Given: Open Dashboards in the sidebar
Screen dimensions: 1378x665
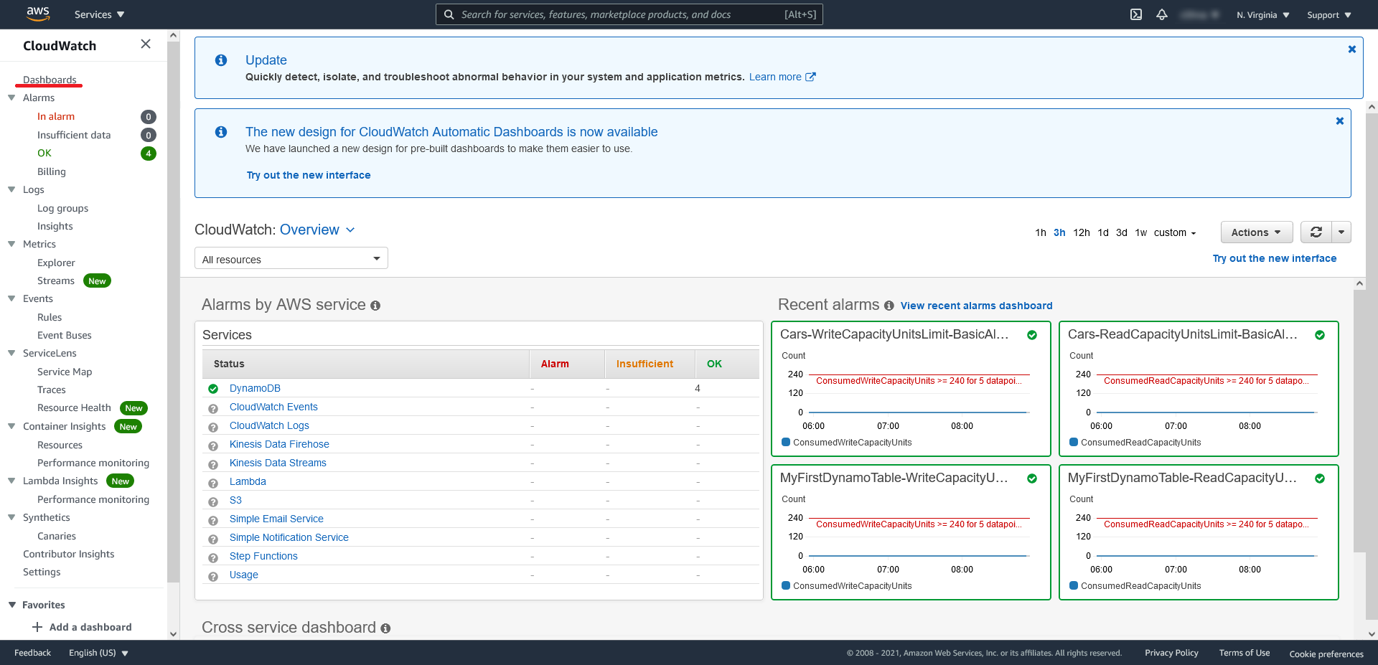Looking at the screenshot, I should click(50, 80).
